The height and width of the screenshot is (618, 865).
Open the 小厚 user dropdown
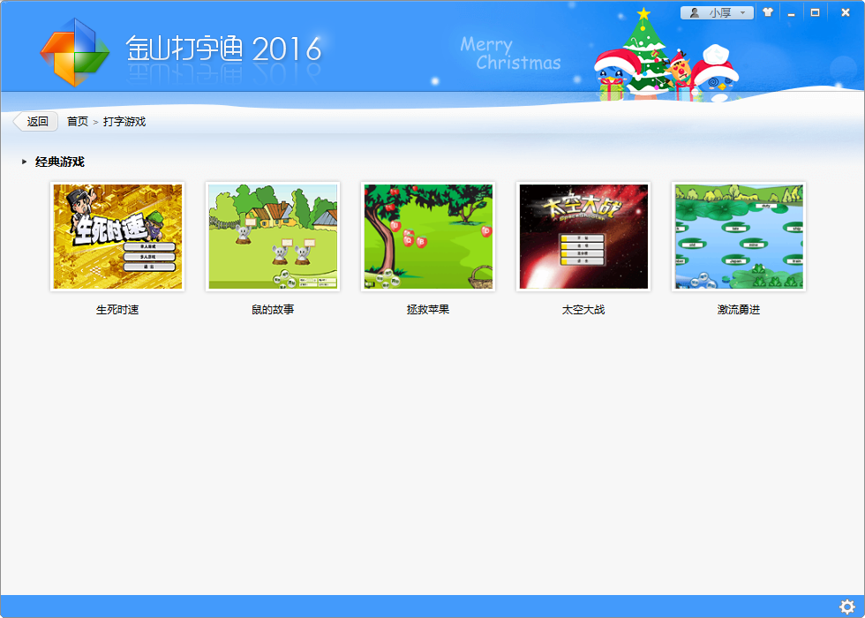pyautogui.click(x=717, y=12)
